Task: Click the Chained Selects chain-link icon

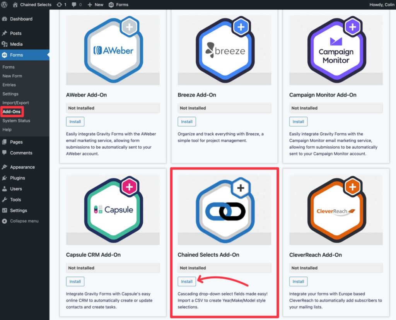Action: pyautogui.click(x=224, y=210)
